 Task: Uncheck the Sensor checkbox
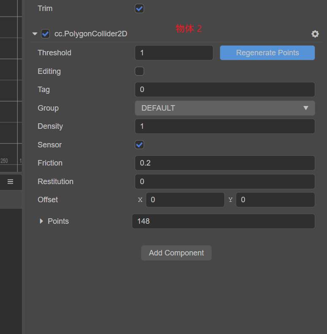point(139,145)
